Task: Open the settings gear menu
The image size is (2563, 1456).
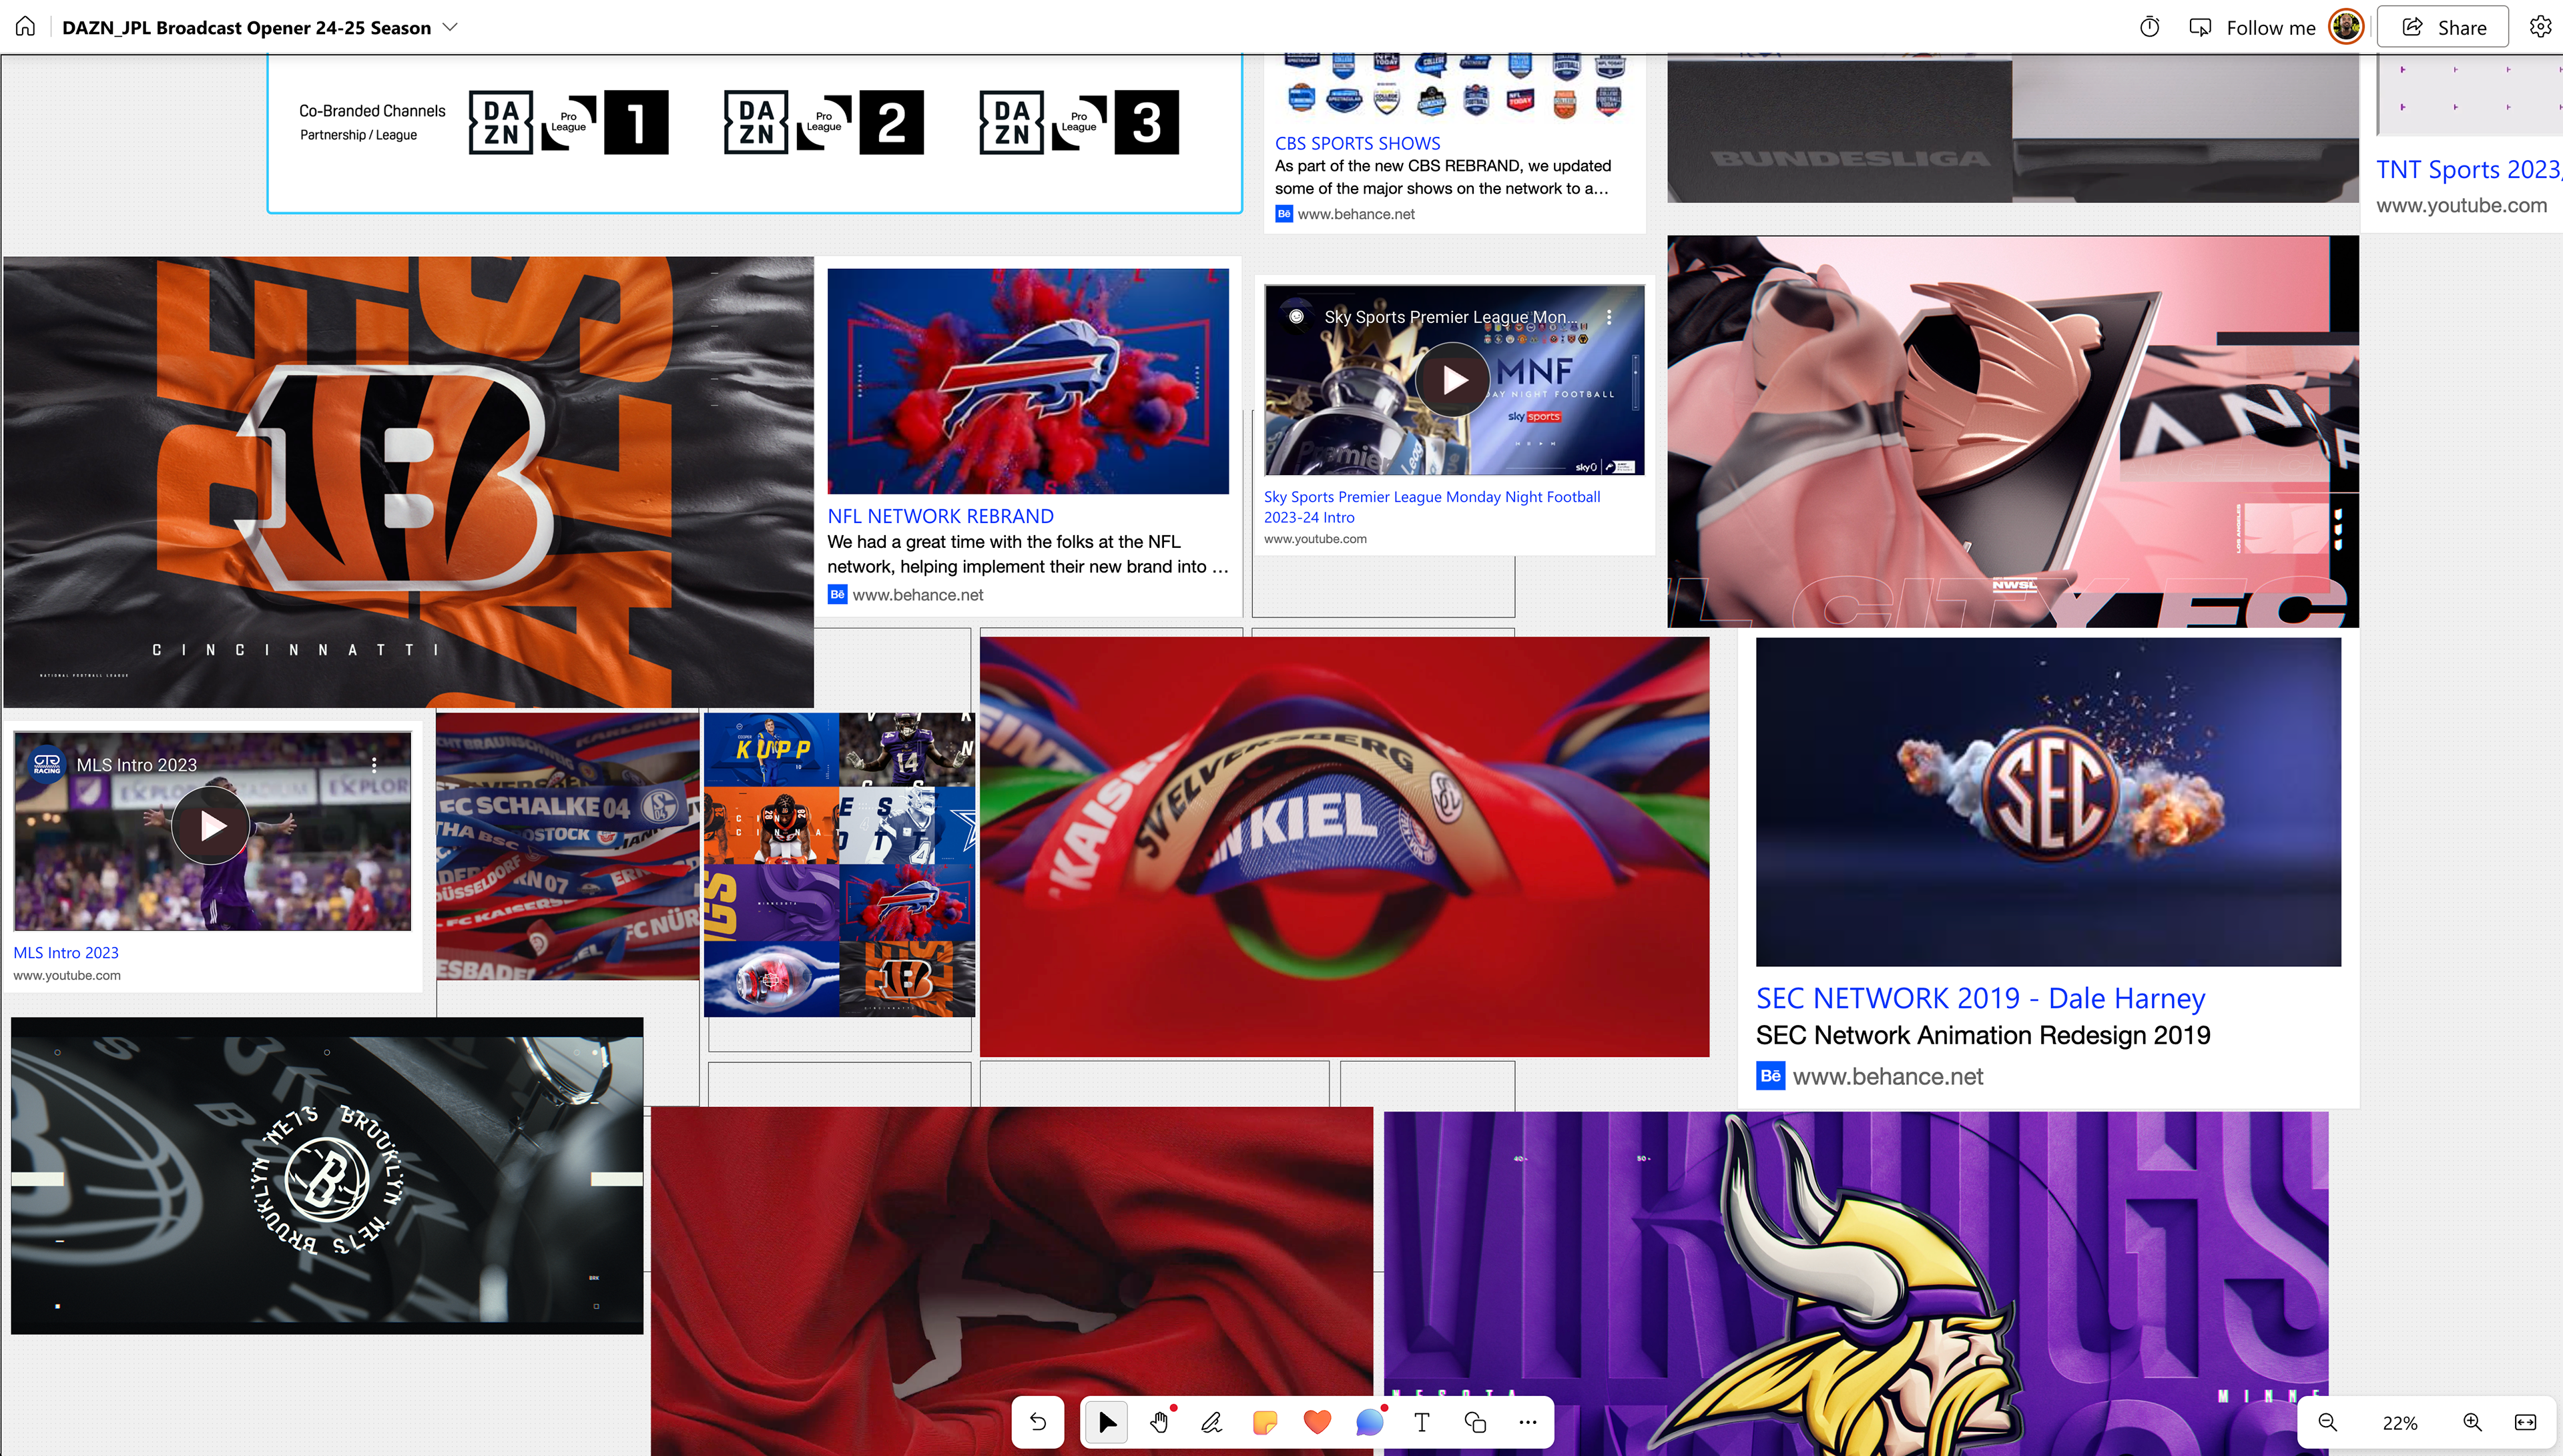Action: coord(2540,27)
